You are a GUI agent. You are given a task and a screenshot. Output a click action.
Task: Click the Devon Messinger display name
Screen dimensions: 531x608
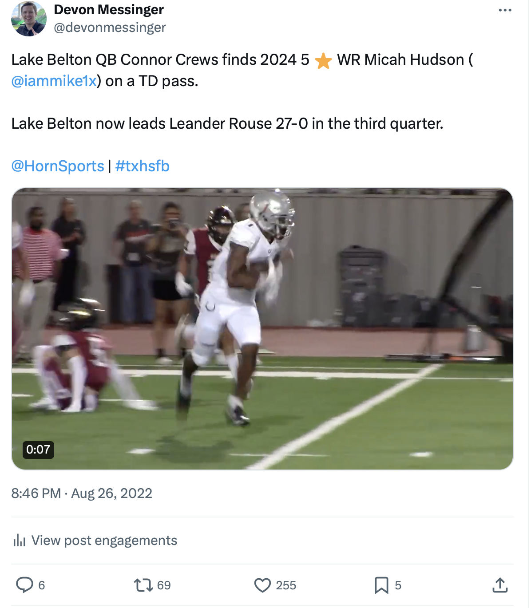(109, 9)
